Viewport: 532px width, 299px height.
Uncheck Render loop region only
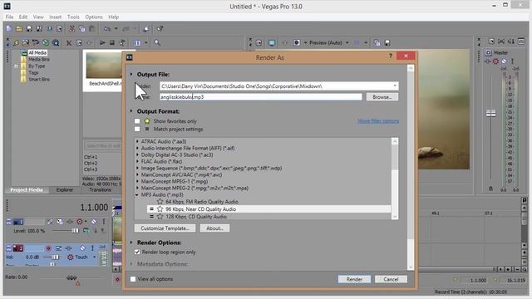coord(137,252)
